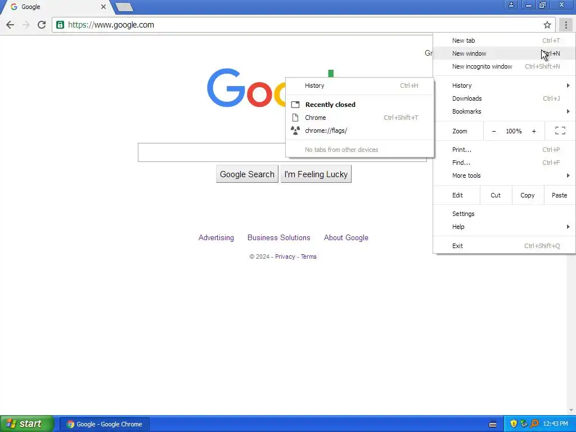The image size is (576, 432).
Task: Open the Advertising link
Action: tap(216, 238)
